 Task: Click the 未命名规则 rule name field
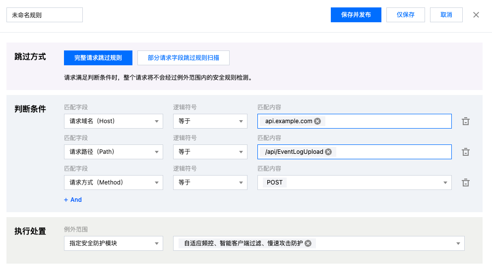pyautogui.click(x=45, y=15)
